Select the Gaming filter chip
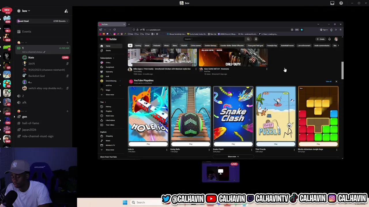The width and height of the screenshot is (369, 207). (x=138, y=45)
